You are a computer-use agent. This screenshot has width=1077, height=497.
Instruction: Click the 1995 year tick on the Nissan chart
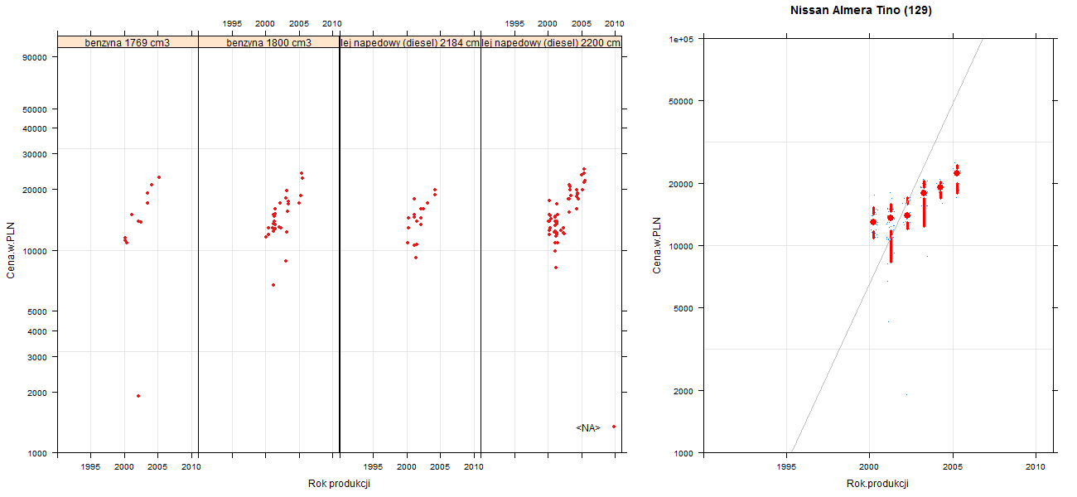(785, 467)
